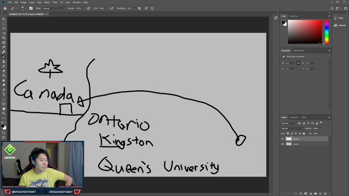Delete layer with the trash icon
The image size is (349, 196).
click(x=325, y=194)
